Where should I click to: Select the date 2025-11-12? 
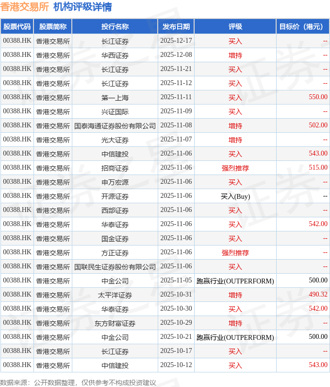pos(176,83)
